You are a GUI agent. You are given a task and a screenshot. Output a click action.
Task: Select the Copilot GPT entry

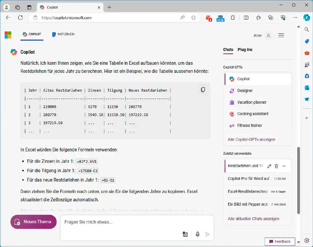tap(258, 79)
